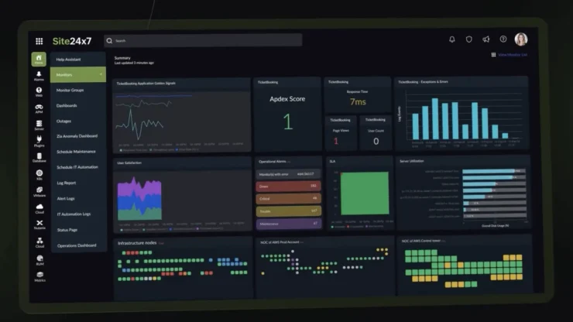Click the Server Utilization title
The image size is (573, 322).
[x=412, y=161]
